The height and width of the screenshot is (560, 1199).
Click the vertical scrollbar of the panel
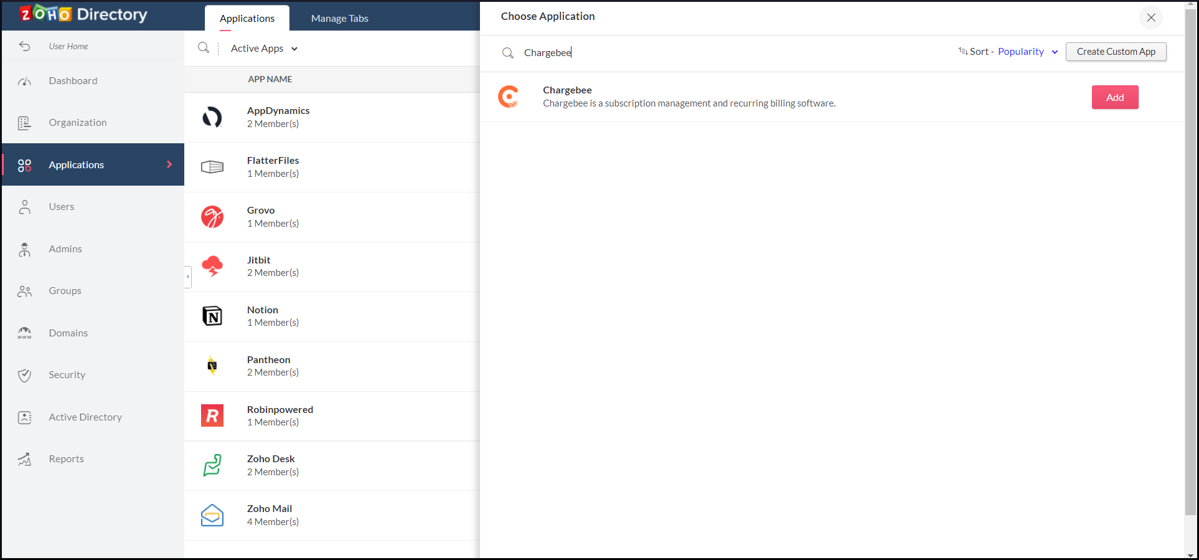click(1190, 262)
